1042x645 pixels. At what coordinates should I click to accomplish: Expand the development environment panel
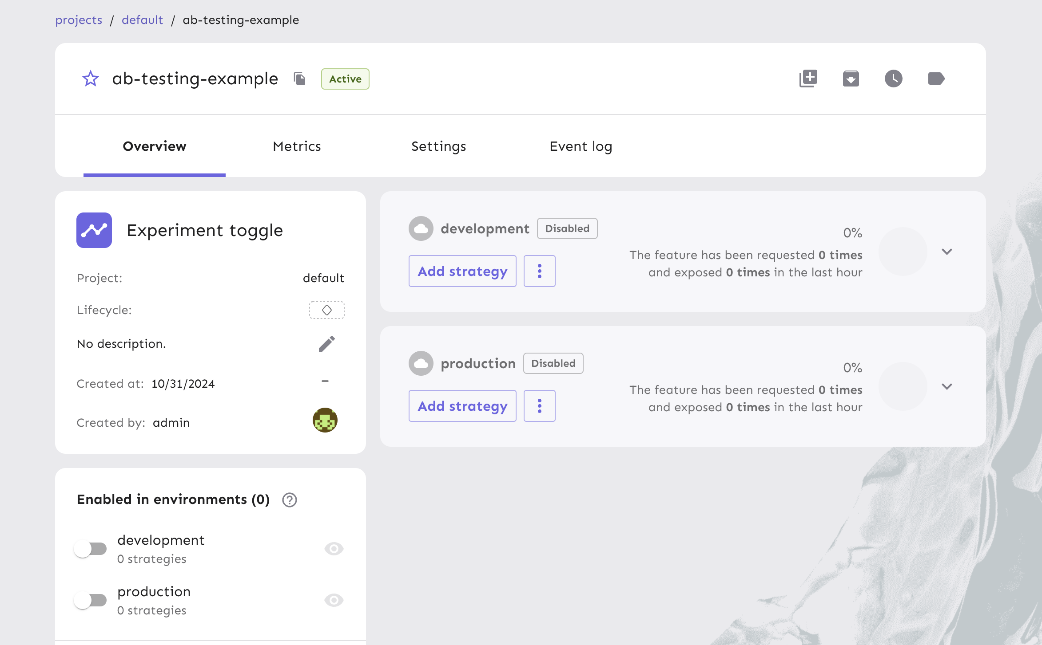(x=947, y=252)
